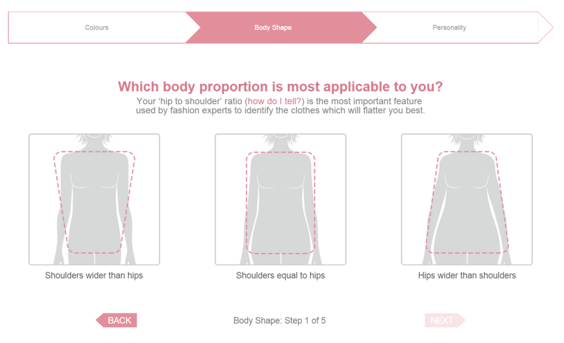Click the 'Shoulders wider than hips' caption
The height and width of the screenshot is (343, 564).
point(94,275)
